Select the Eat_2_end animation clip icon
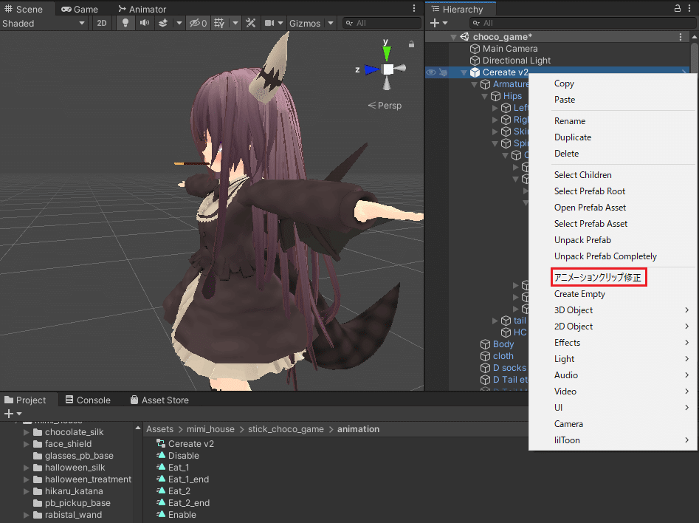The height and width of the screenshot is (523, 699). click(x=161, y=502)
